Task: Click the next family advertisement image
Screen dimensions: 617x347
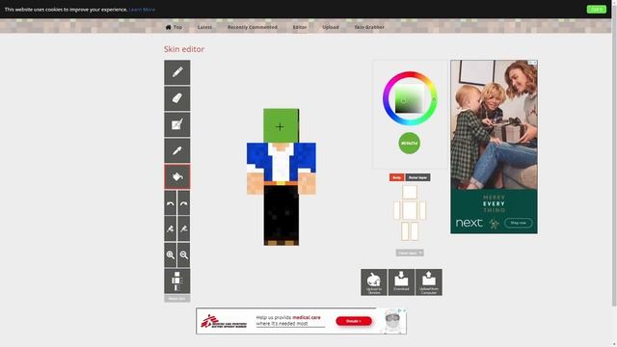Action: 494,124
